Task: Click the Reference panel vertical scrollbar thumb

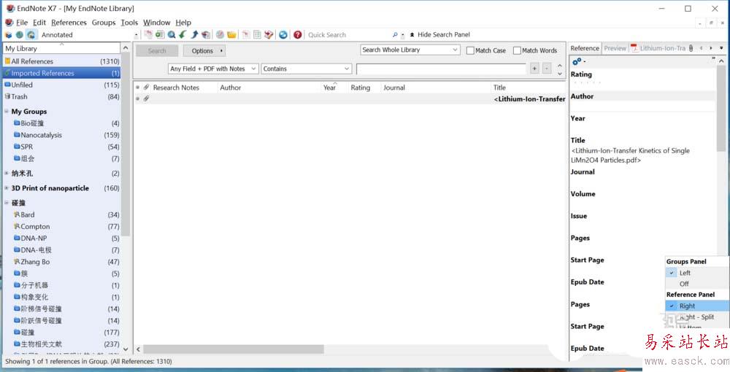Action: [x=721, y=109]
